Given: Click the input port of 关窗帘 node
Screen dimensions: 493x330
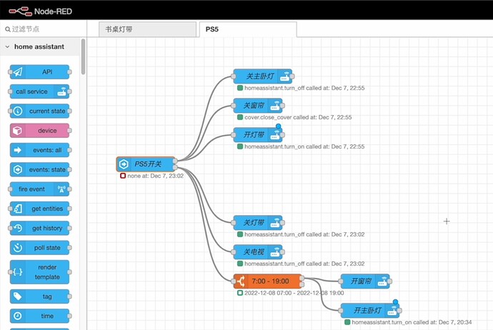Looking at the screenshot, I should tap(234, 106).
